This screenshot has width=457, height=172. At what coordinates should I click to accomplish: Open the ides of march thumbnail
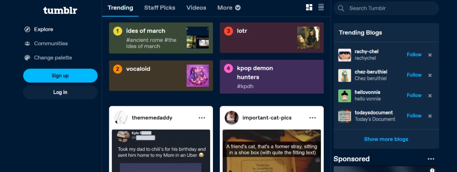[x=198, y=38]
